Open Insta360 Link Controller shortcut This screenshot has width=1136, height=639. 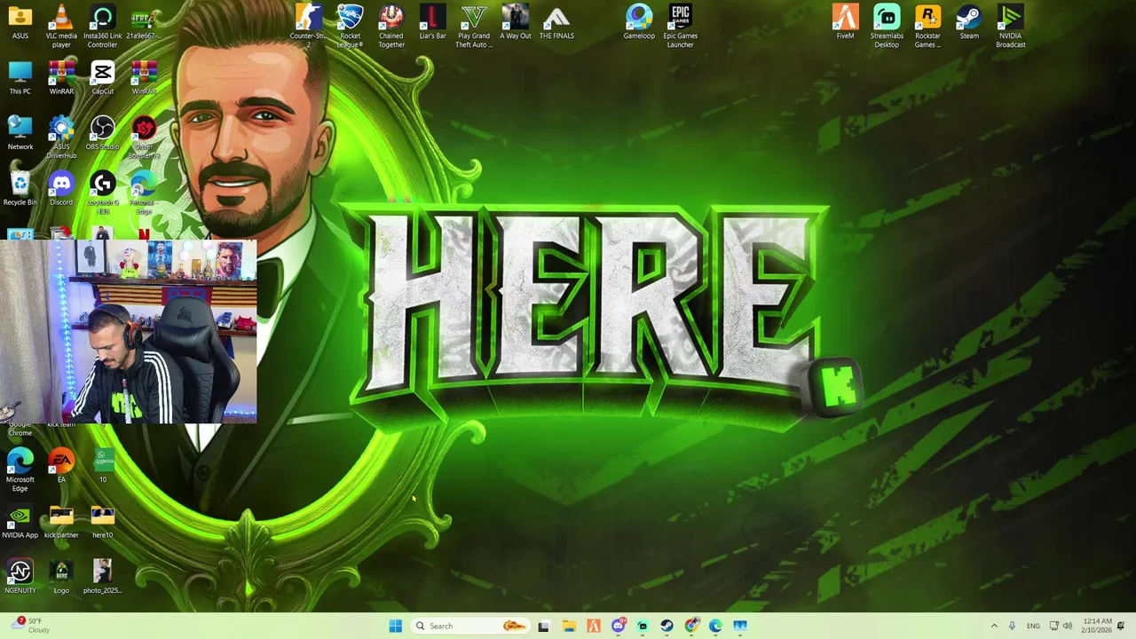point(102,27)
